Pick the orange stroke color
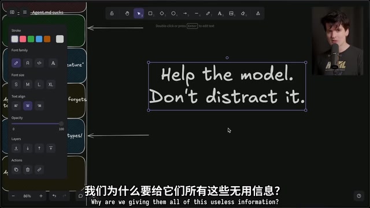 click(x=47, y=39)
